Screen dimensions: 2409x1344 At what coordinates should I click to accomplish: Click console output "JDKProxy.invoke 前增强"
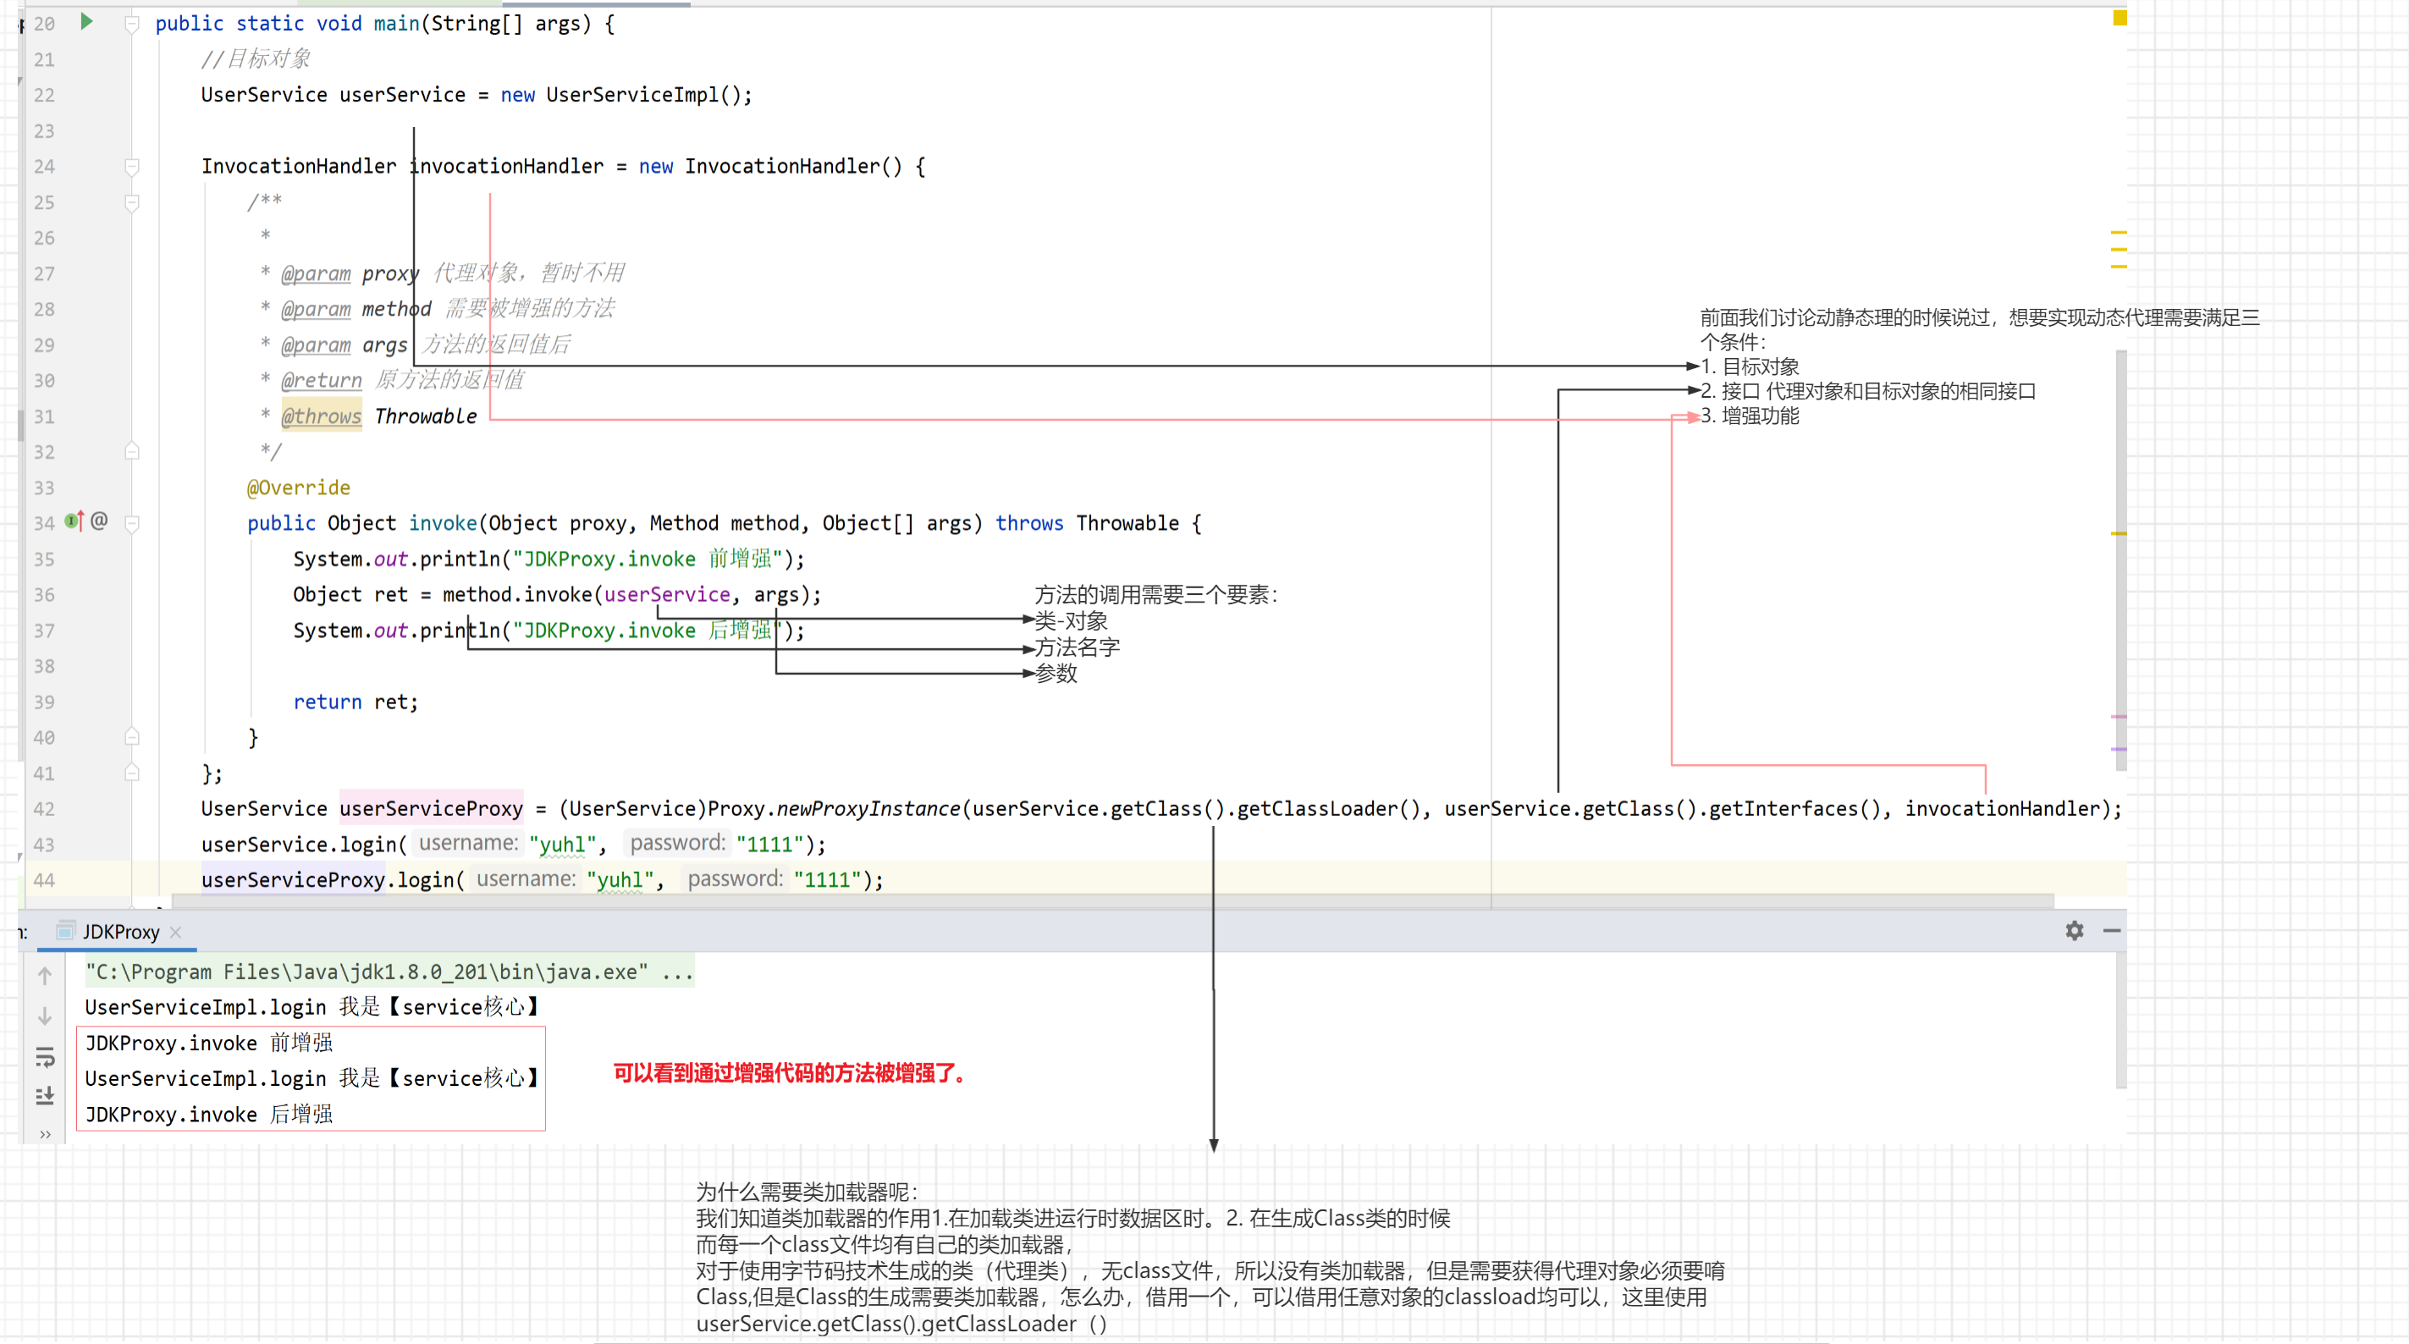pos(208,1042)
